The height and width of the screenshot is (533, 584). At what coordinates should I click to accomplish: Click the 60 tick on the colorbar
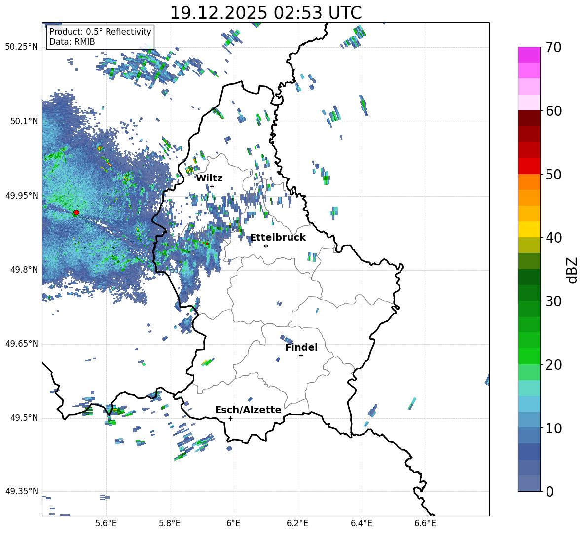(553, 111)
